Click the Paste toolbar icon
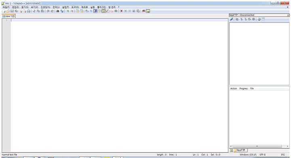 42,11
